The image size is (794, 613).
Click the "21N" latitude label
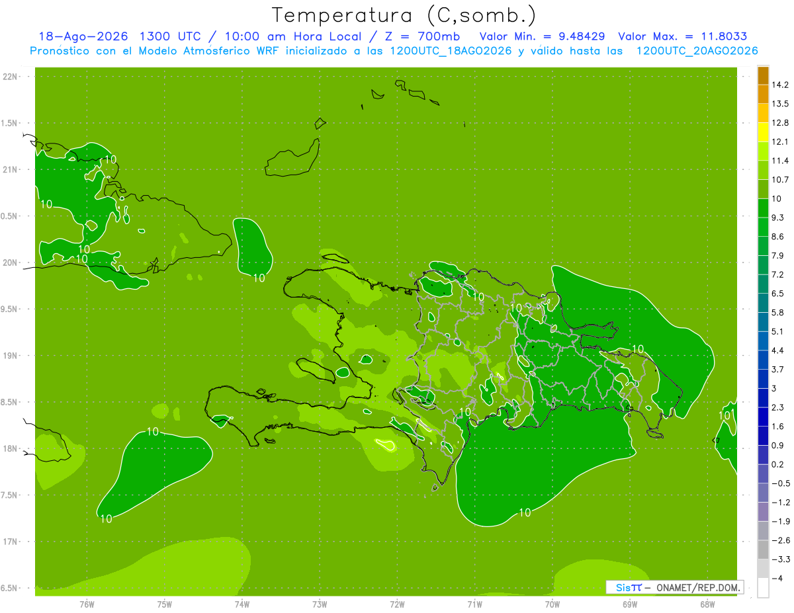point(11,169)
